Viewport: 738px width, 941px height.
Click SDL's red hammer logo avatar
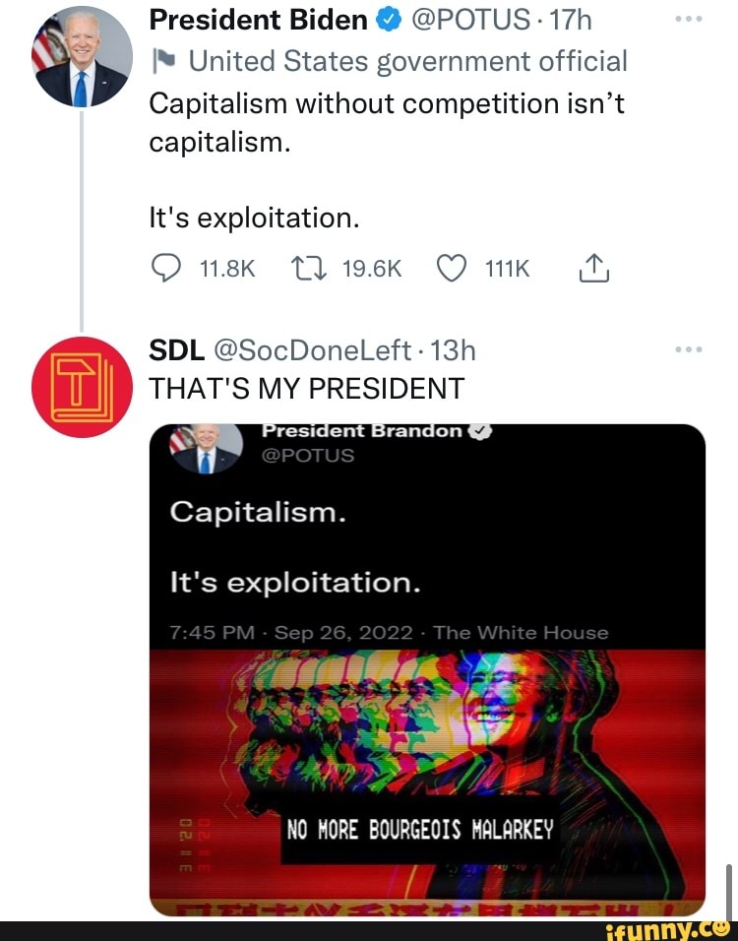pos(84,385)
